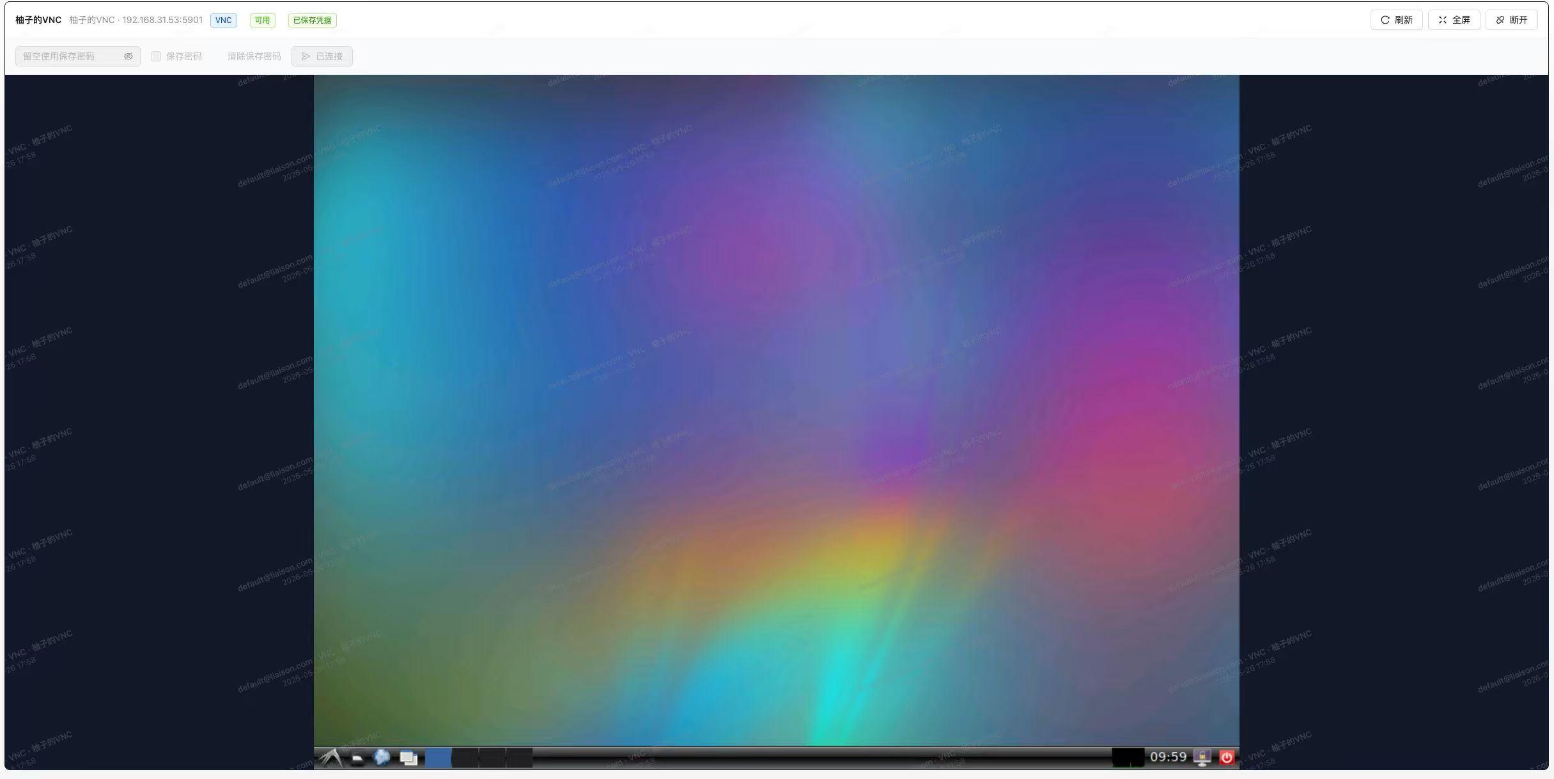Image resolution: width=1554 pixels, height=779 pixels.
Task: Click the 已连接 connect button
Action: [322, 56]
